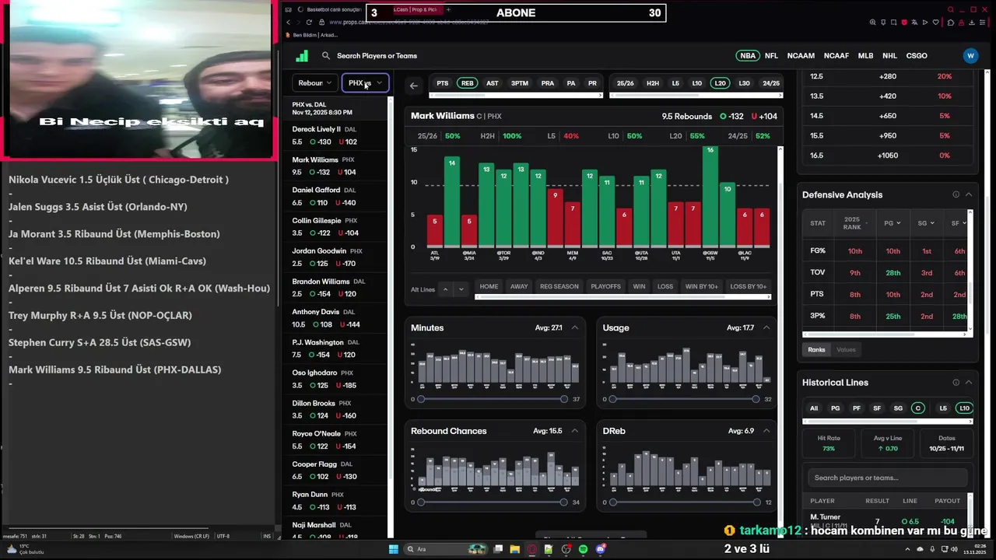Click Alt Lines up arrow
This screenshot has width=996, height=560.
coord(445,289)
